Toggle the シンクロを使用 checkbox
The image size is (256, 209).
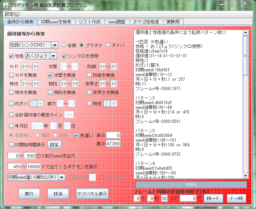coord(64,56)
